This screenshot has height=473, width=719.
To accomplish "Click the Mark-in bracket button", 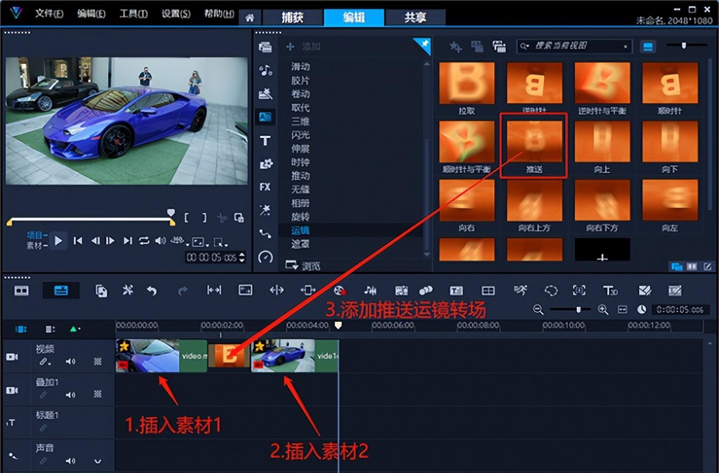I will (187, 218).
